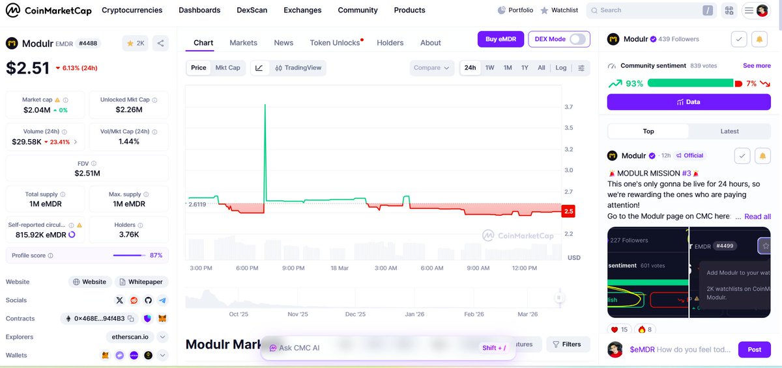Image resolution: width=782 pixels, height=368 pixels.
Task: Open chart settings sliders icon
Action: [x=581, y=68]
